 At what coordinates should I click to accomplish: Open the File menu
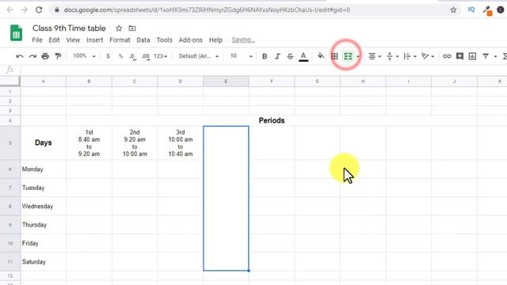coord(37,40)
